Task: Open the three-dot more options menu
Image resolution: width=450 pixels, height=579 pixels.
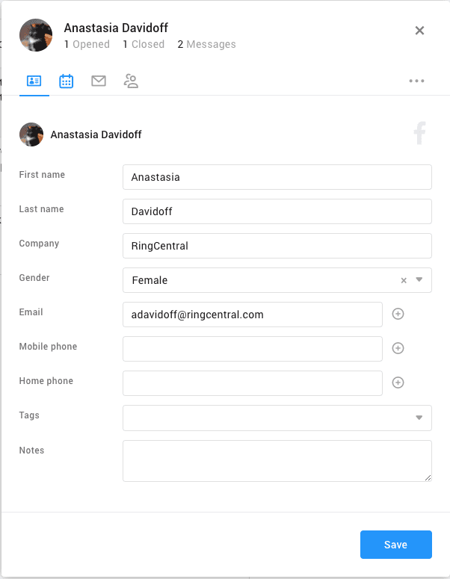Action: [x=416, y=81]
